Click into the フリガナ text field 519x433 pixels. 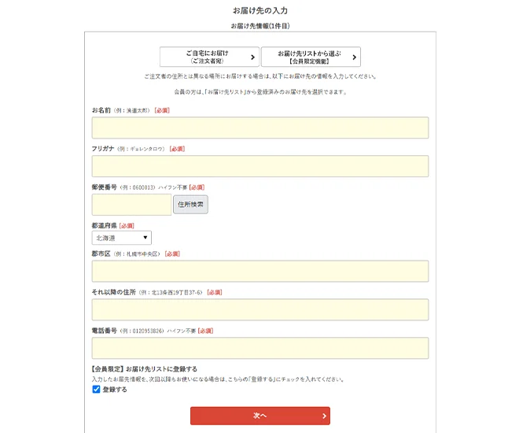tap(259, 166)
